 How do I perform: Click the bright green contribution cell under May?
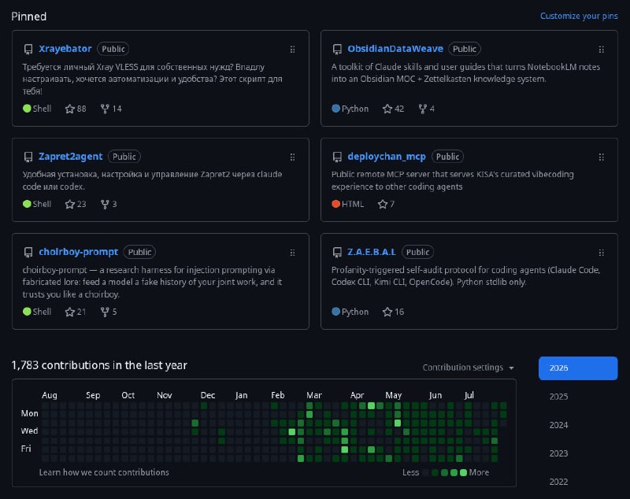[398, 423]
